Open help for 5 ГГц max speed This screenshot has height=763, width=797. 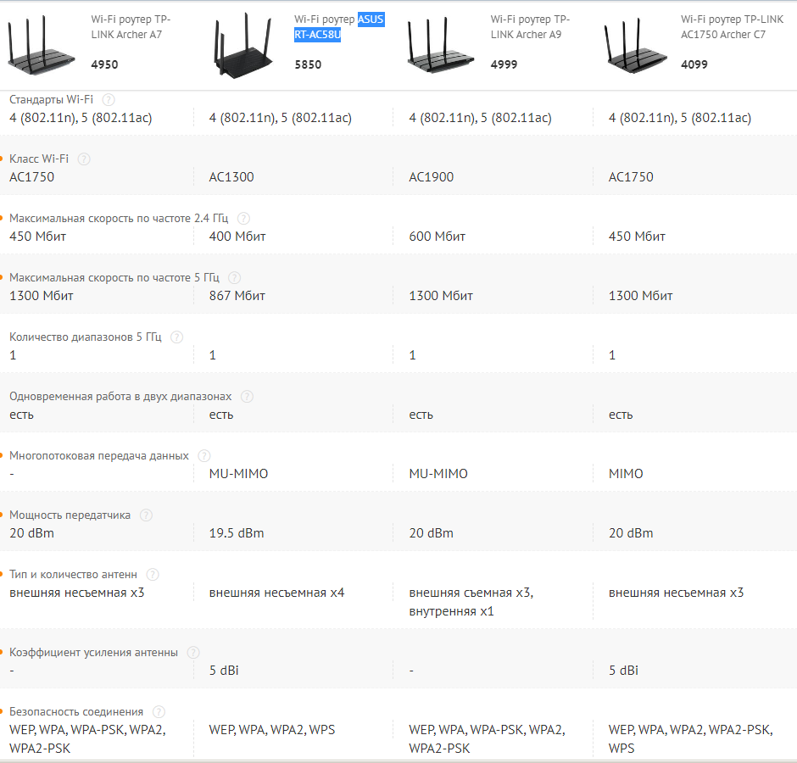[234, 277]
